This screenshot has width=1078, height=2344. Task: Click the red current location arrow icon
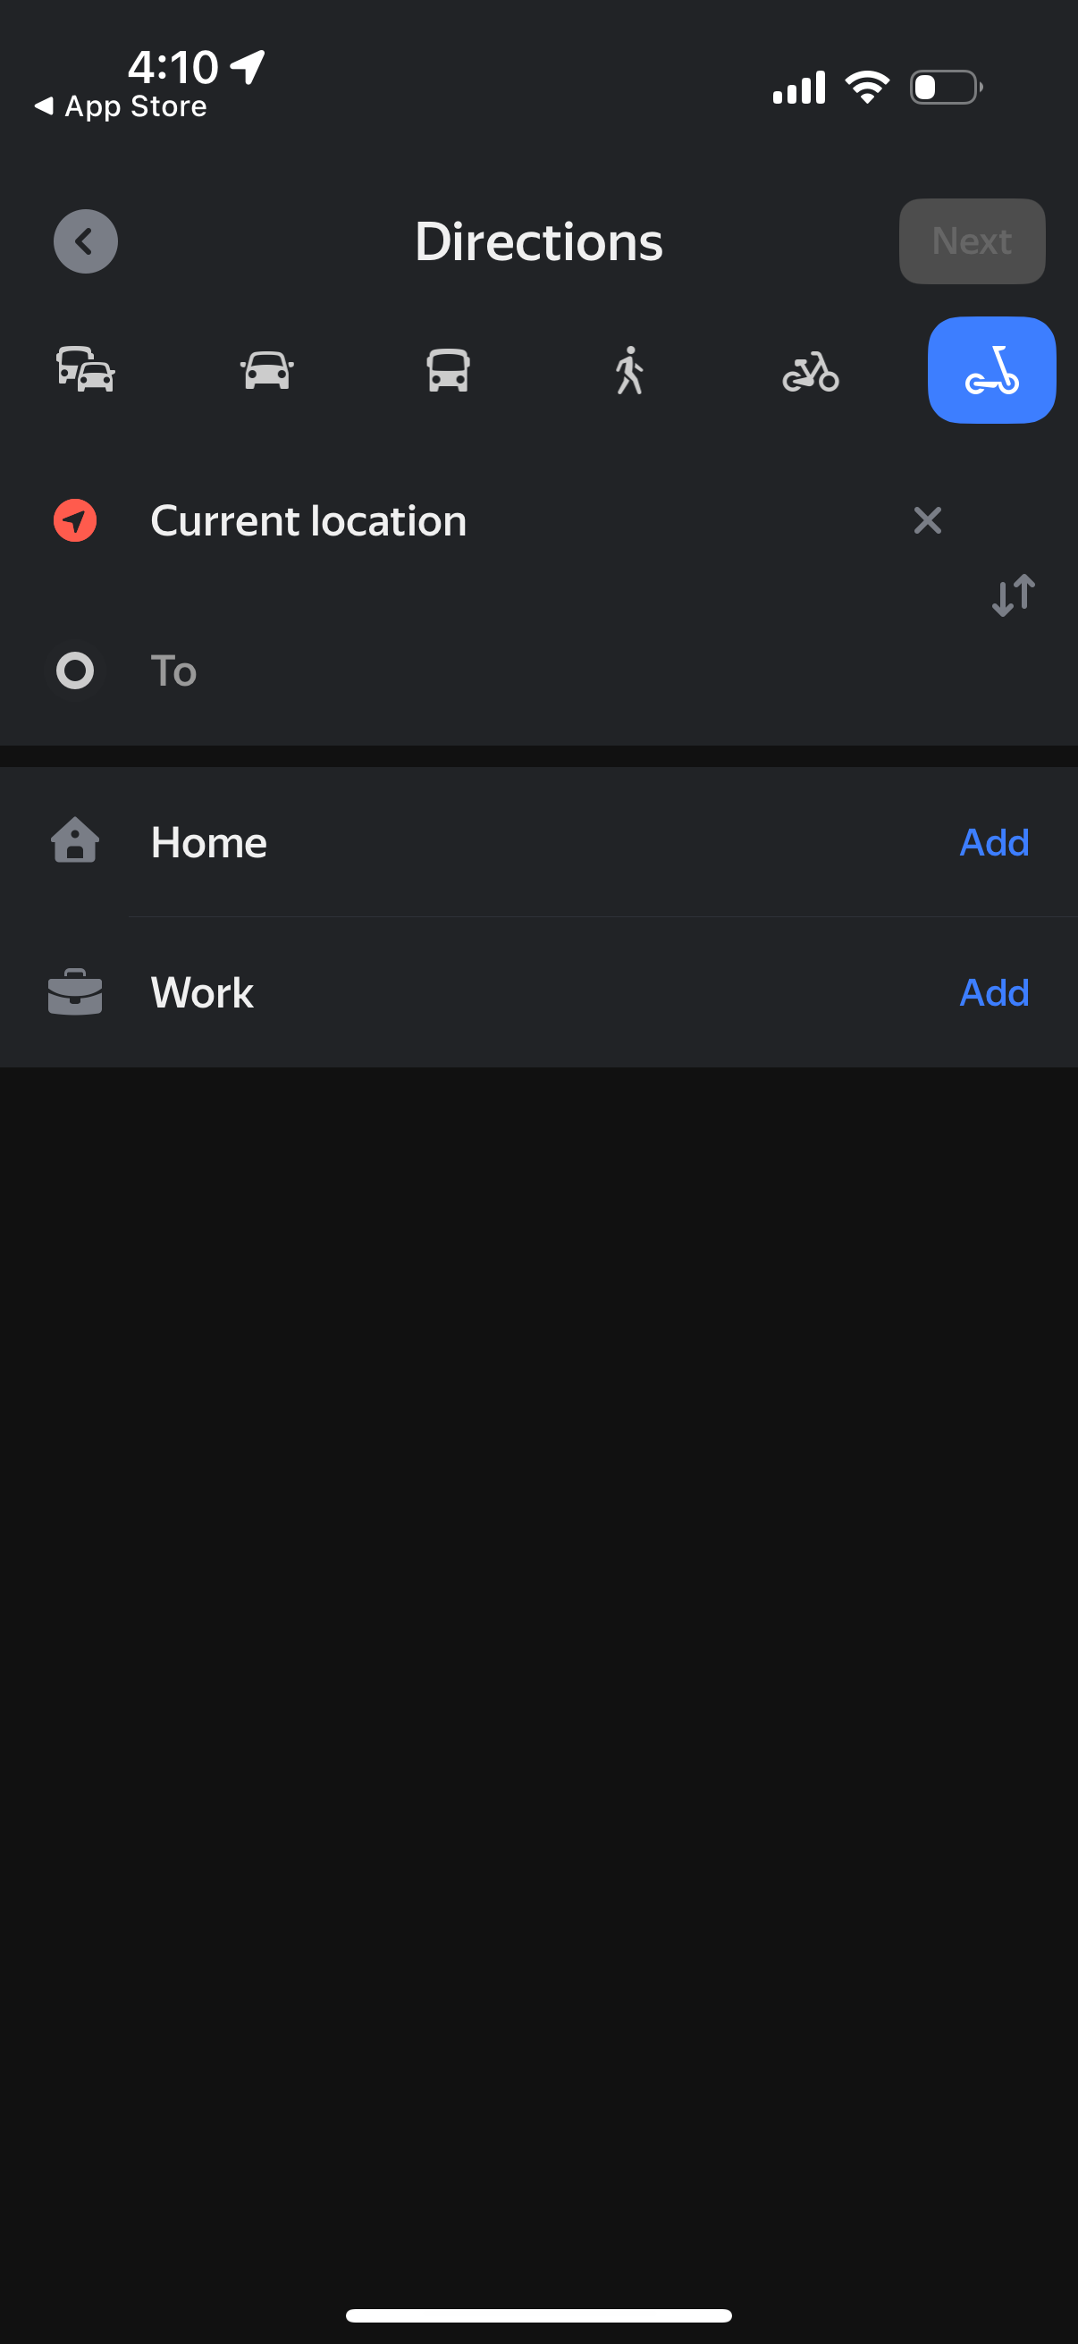coord(74,520)
